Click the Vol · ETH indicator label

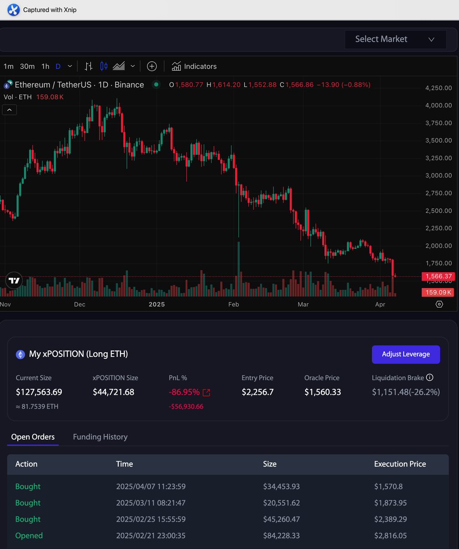coord(17,97)
